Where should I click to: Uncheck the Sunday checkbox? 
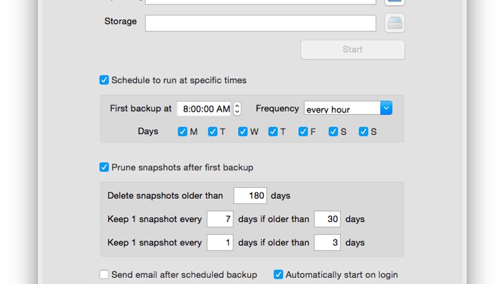click(x=363, y=132)
